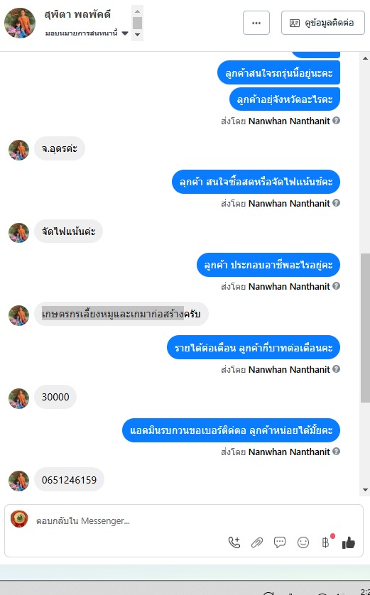370x595 pixels.
Task: Click the chat scrollbar down arrow
Action: 365,489
